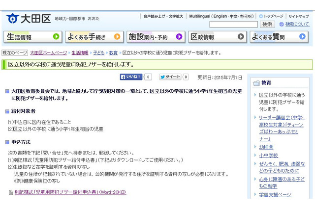Image resolution: width=315 pixels, height=209 pixels.
Task: Click the orange arrow icon on よくある手続き
Action: [x=117, y=37]
